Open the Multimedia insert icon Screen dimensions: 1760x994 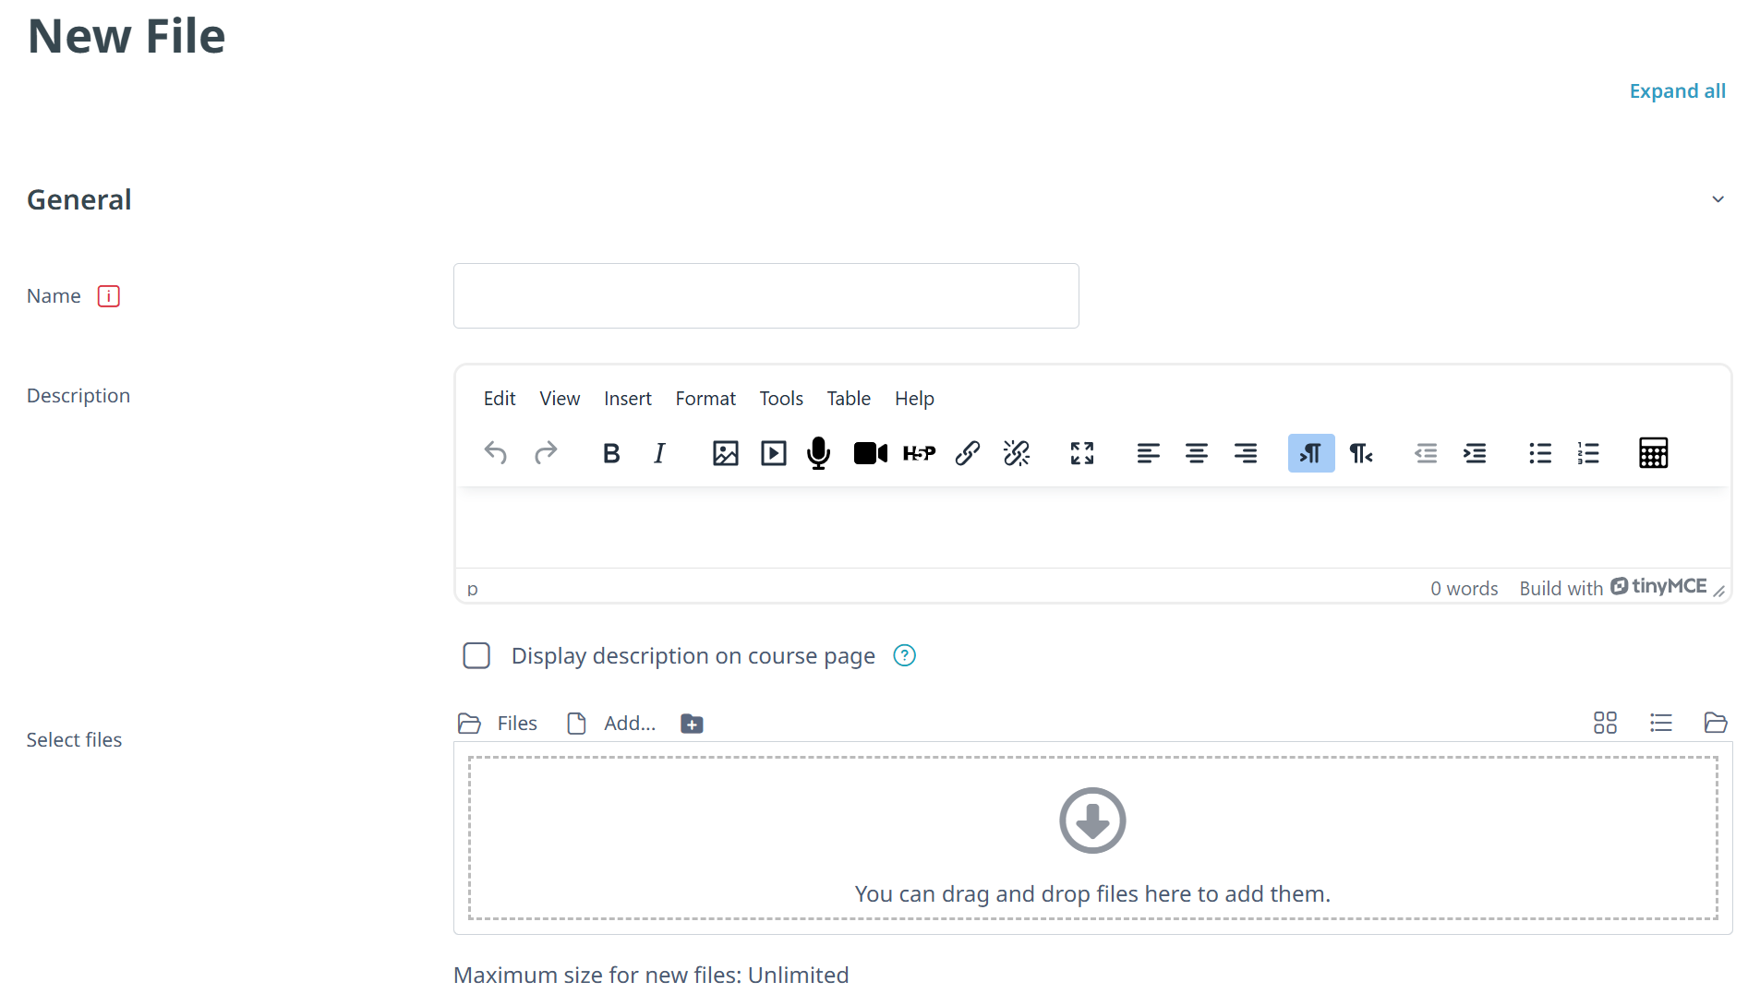tap(774, 453)
